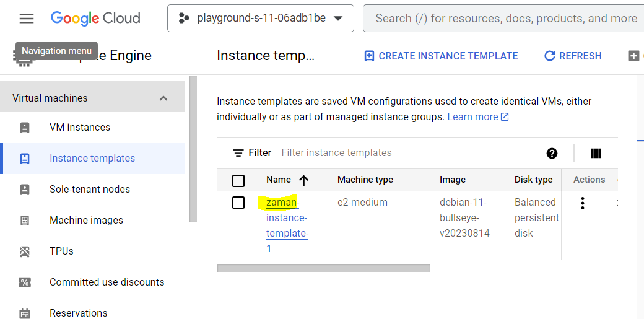Open the filter help question mark icon
The image size is (644, 319).
[x=552, y=153]
